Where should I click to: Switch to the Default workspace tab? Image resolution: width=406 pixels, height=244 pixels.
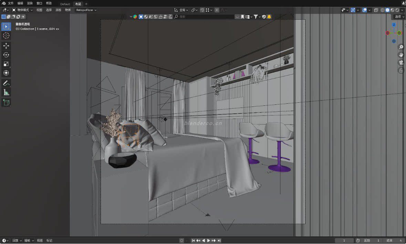click(x=65, y=4)
